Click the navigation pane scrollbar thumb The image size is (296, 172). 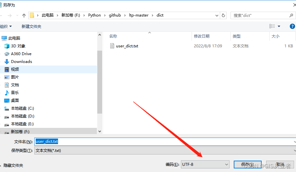point(100,82)
